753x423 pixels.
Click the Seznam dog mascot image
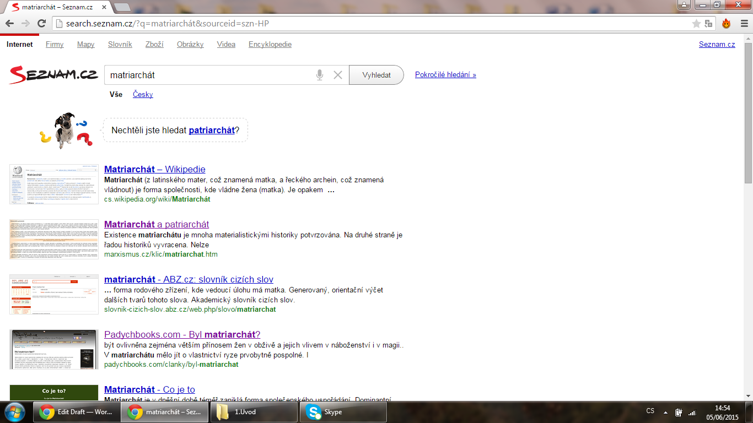click(x=64, y=131)
